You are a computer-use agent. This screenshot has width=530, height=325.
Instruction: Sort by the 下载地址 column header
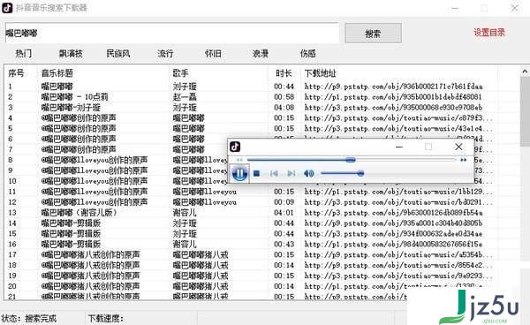point(320,73)
